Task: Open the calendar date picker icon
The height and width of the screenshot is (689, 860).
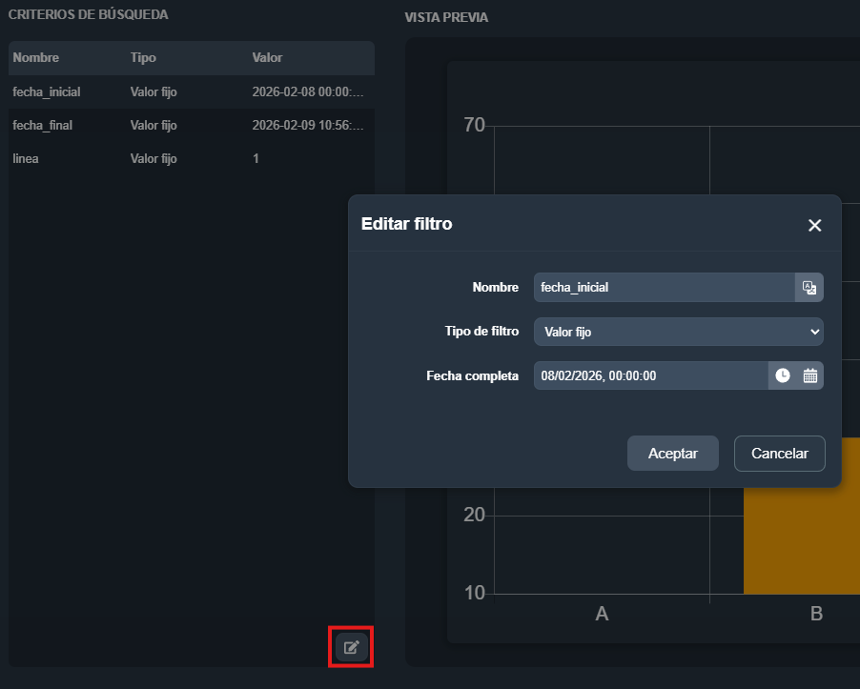Action: (x=809, y=375)
